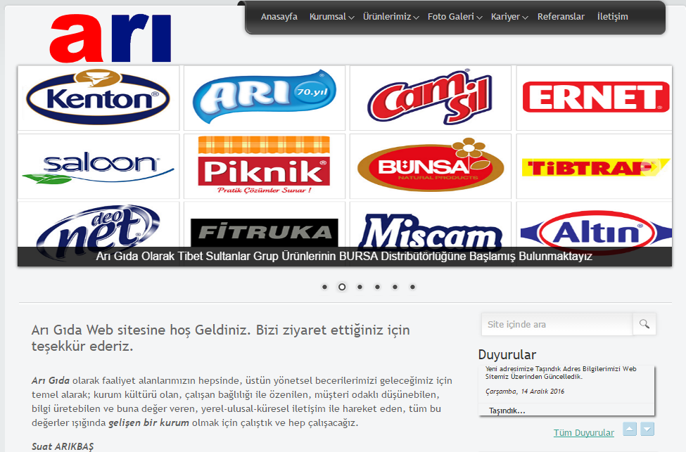This screenshot has width=686, height=452.
Task: Open the Referanslar menu item
Action: coord(561,17)
